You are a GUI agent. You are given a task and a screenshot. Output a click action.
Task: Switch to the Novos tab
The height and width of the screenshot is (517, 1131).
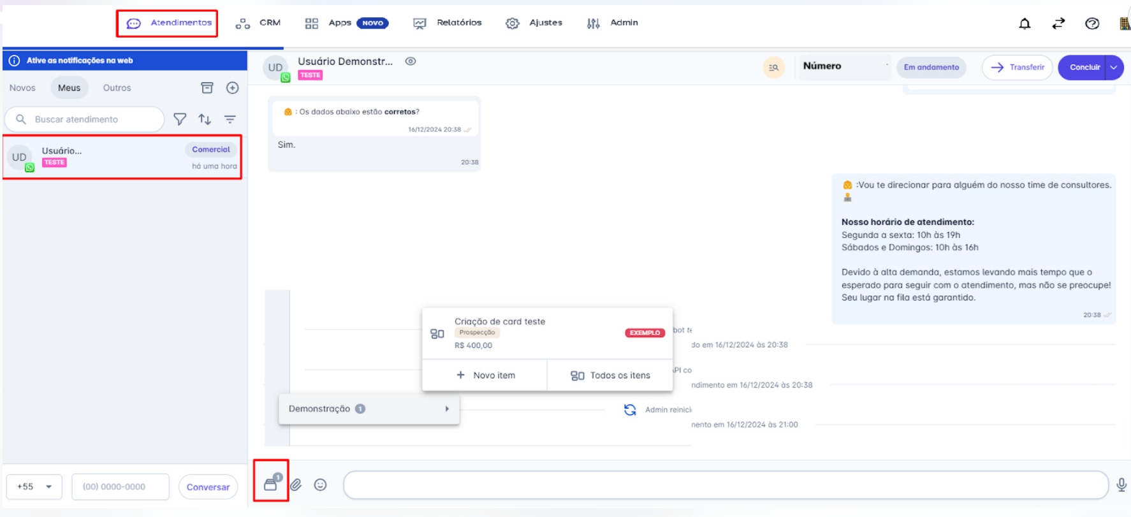pyautogui.click(x=22, y=88)
